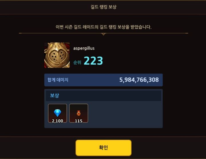Click the 2,100 gem reward amount
This screenshot has height=159, width=206.
[x=58, y=121]
